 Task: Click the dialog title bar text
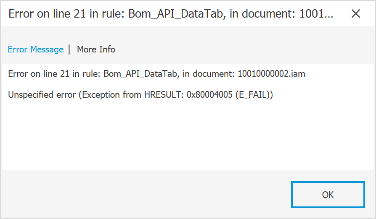pyautogui.click(x=171, y=14)
